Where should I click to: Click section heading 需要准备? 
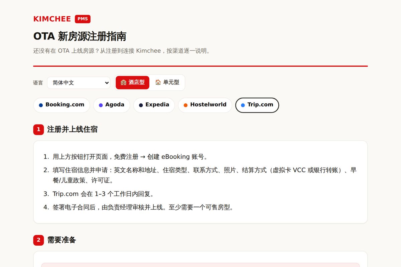pos(61,240)
